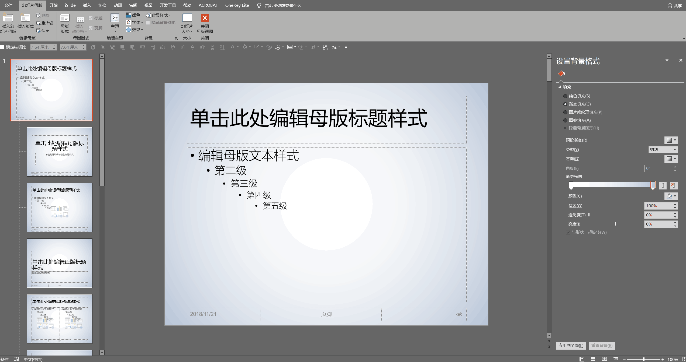
Task: Switch to the 开始 ribbon tab
Action: [53, 5]
